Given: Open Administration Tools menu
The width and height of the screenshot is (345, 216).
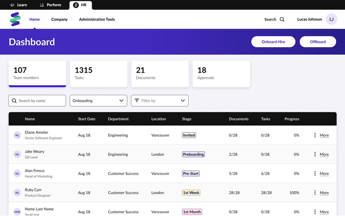Looking at the screenshot, I should click(x=97, y=19).
